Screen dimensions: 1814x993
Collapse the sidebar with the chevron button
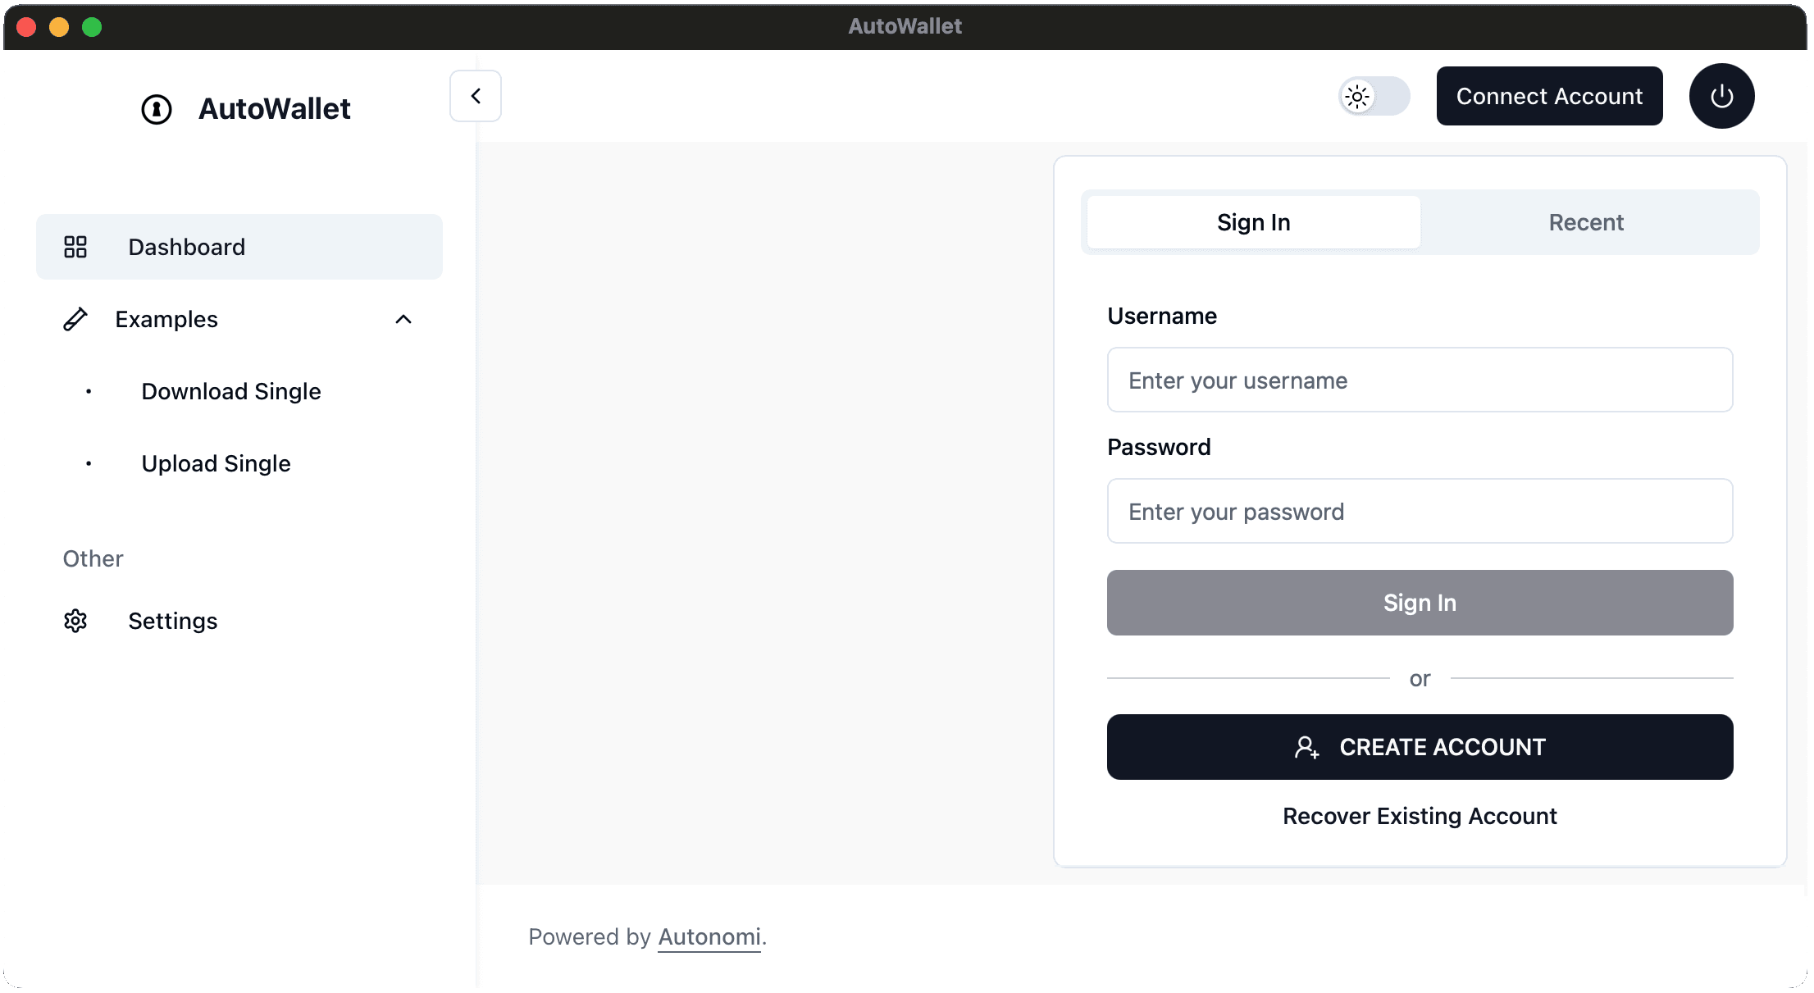(476, 96)
